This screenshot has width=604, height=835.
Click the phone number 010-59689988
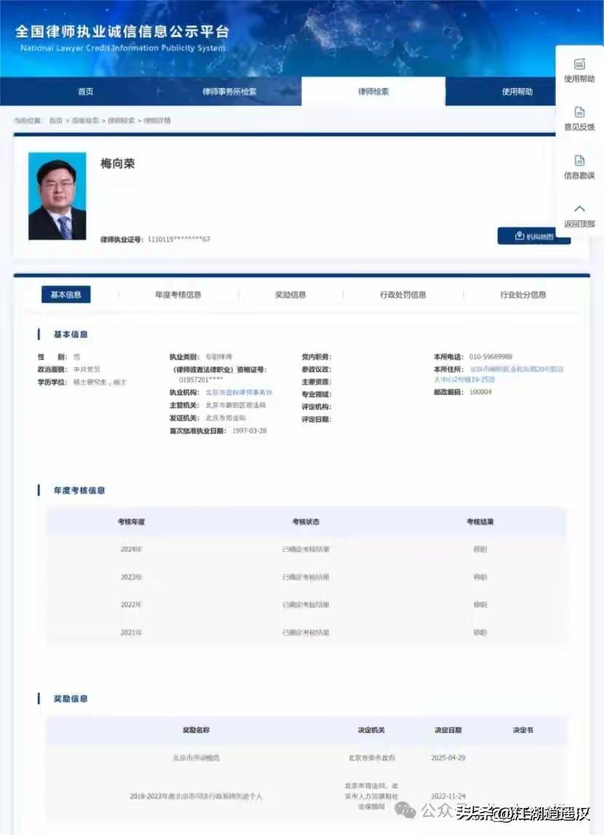[x=490, y=357]
